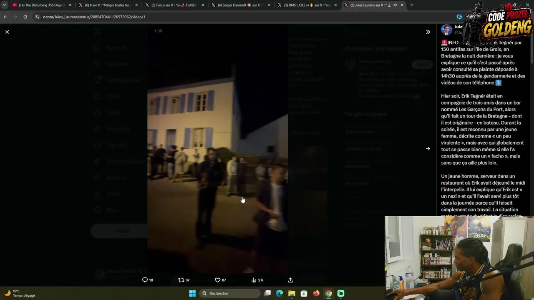Image resolution: width=534 pixels, height=300 pixels.
Task: Open the green streaming app taskbar icon
Action: click(x=341, y=293)
